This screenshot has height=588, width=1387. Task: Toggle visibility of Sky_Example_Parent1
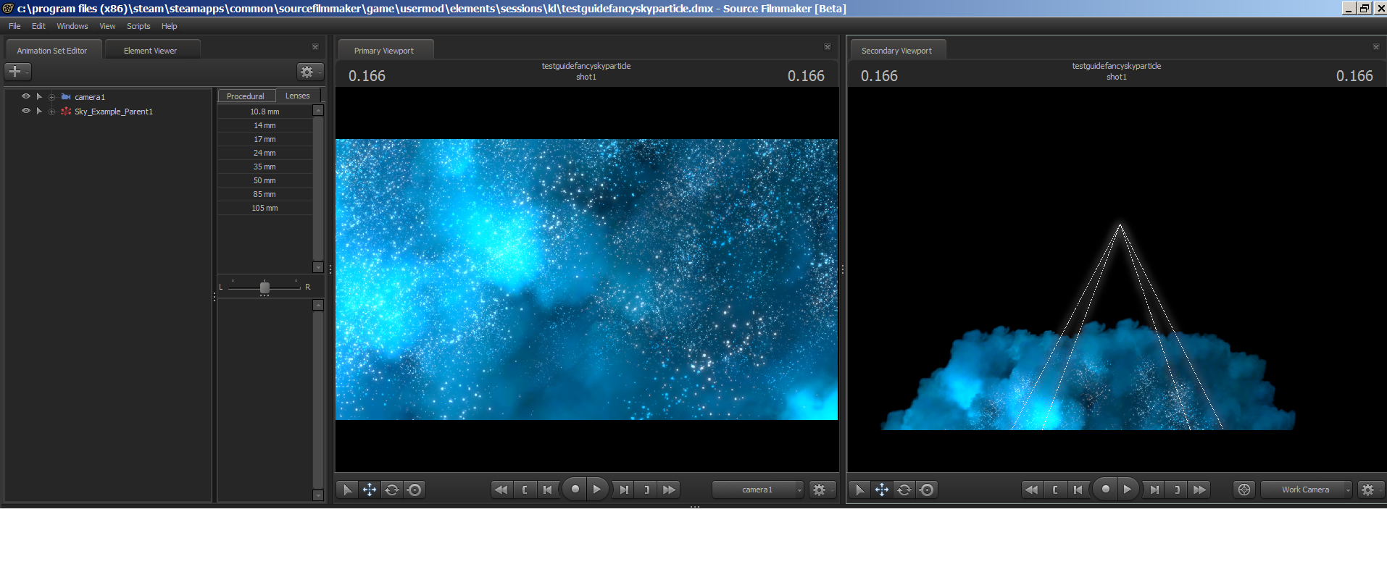coord(26,112)
